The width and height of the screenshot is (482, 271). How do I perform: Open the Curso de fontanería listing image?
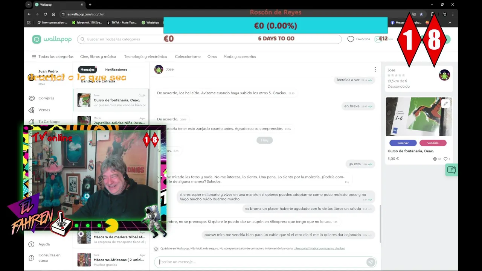(x=419, y=117)
